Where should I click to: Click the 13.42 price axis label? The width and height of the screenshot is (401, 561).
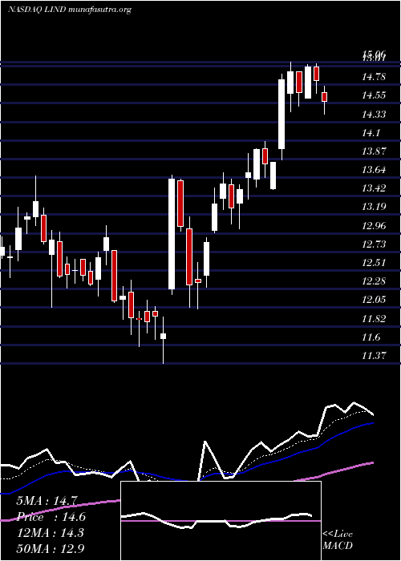coord(374,188)
